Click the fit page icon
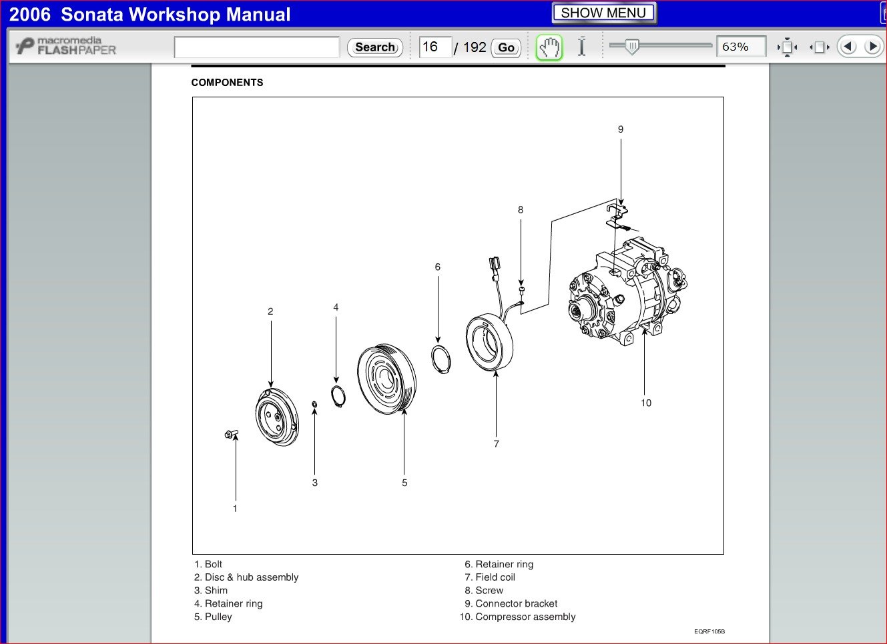Image resolution: width=887 pixels, height=644 pixels. (787, 47)
